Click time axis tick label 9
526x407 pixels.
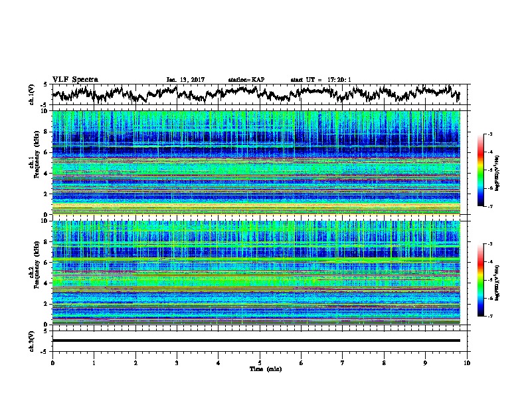tap(425, 363)
